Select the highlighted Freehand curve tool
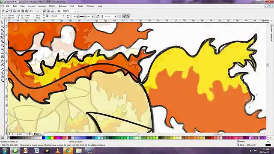This screenshot has height=154, width=274. pos(2,38)
